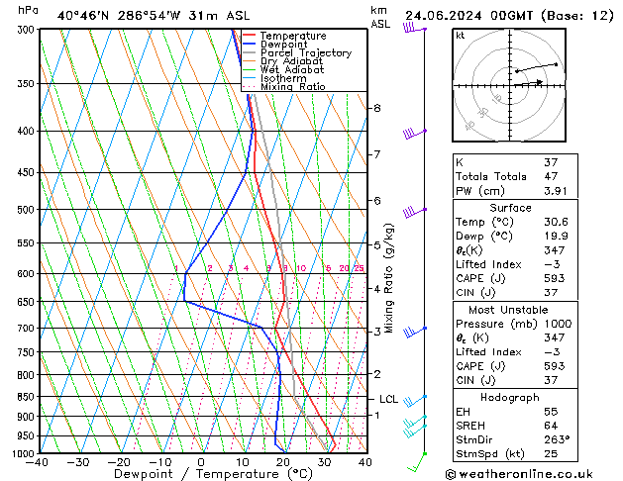Click the 'Mixing Ratio (g/kg)' vertical axis label
This screenshot has height=481, width=623.
388,278
